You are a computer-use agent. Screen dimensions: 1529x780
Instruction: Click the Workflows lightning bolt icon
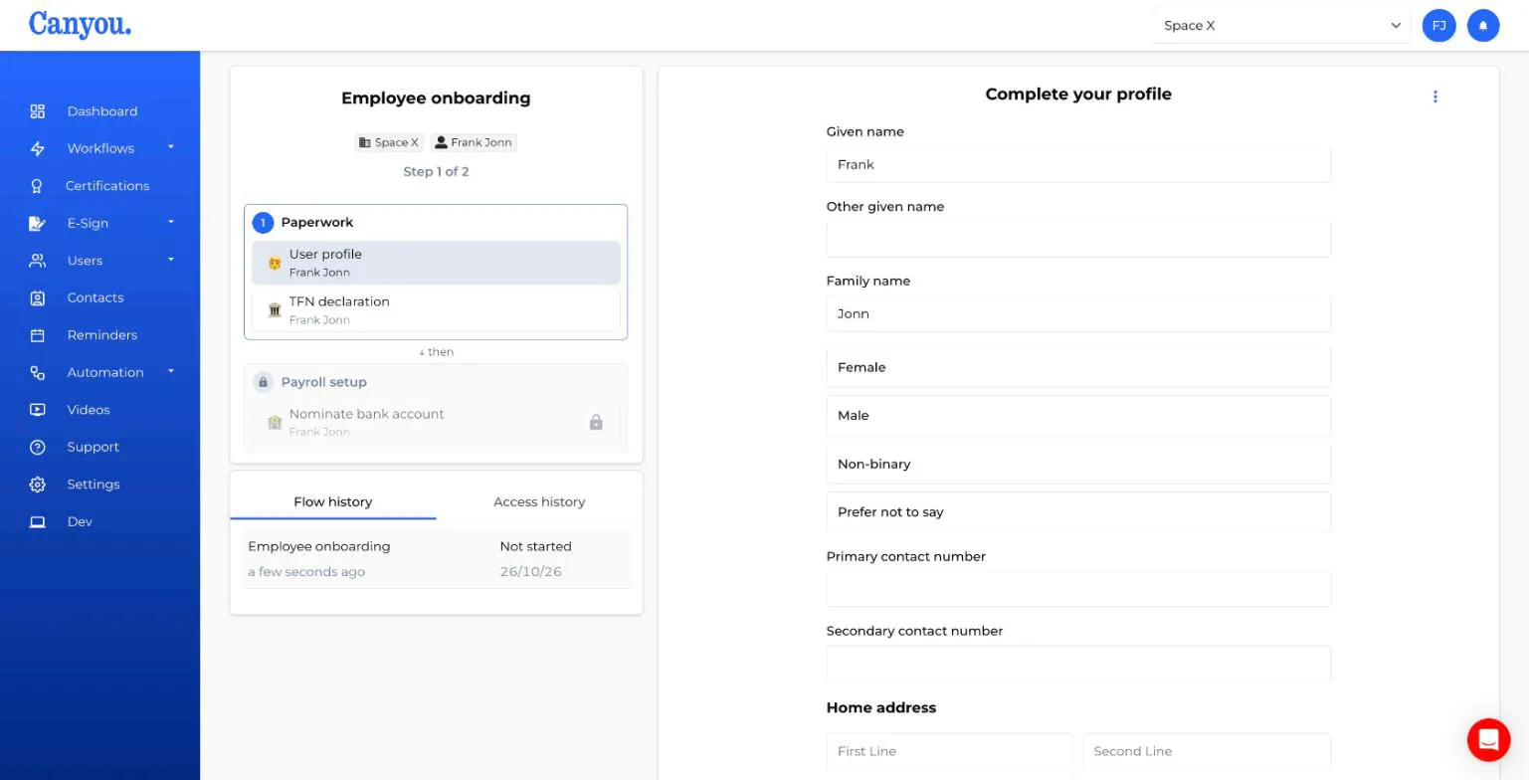(38, 148)
